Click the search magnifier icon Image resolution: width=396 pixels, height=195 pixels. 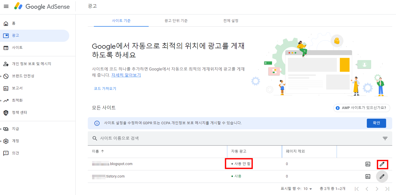(x=95, y=138)
